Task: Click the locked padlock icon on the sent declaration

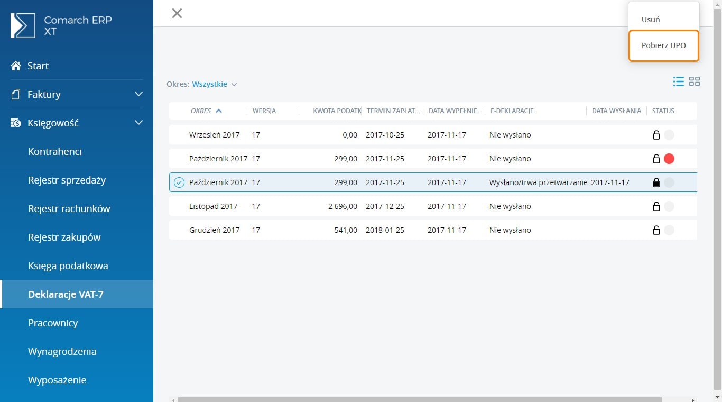Action: 656,182
